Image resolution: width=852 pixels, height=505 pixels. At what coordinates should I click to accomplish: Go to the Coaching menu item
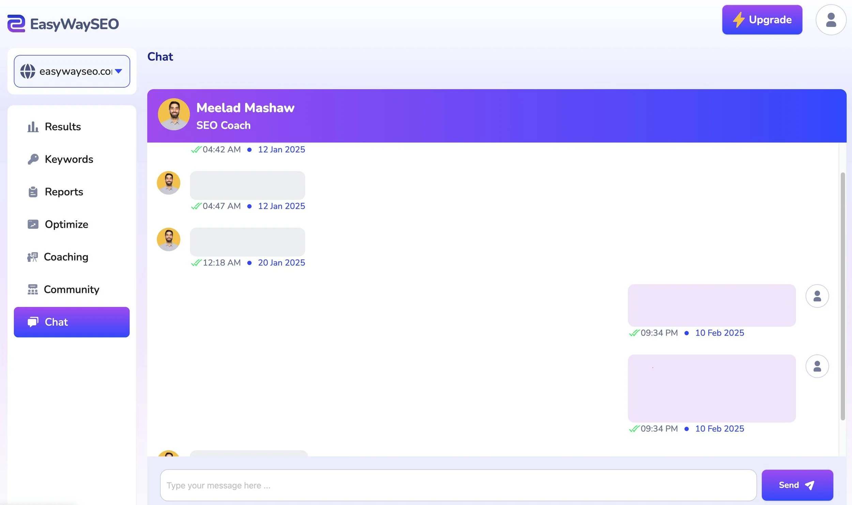click(66, 257)
